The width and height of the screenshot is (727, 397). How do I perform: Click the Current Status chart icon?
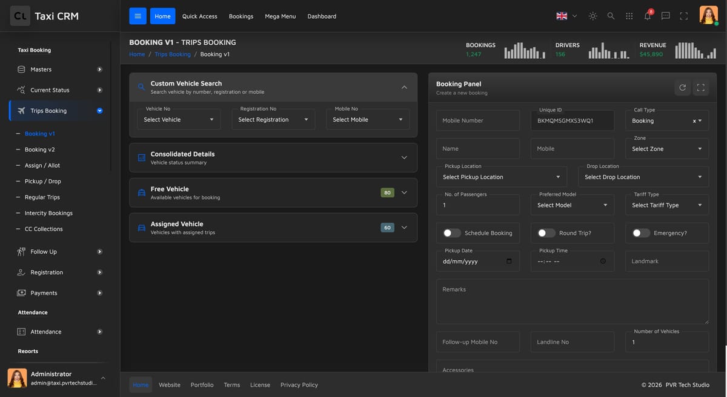(21, 90)
